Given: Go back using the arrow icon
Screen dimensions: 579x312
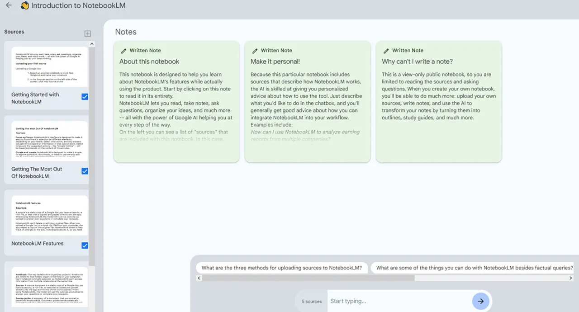Looking at the screenshot, I should click(x=9, y=5).
